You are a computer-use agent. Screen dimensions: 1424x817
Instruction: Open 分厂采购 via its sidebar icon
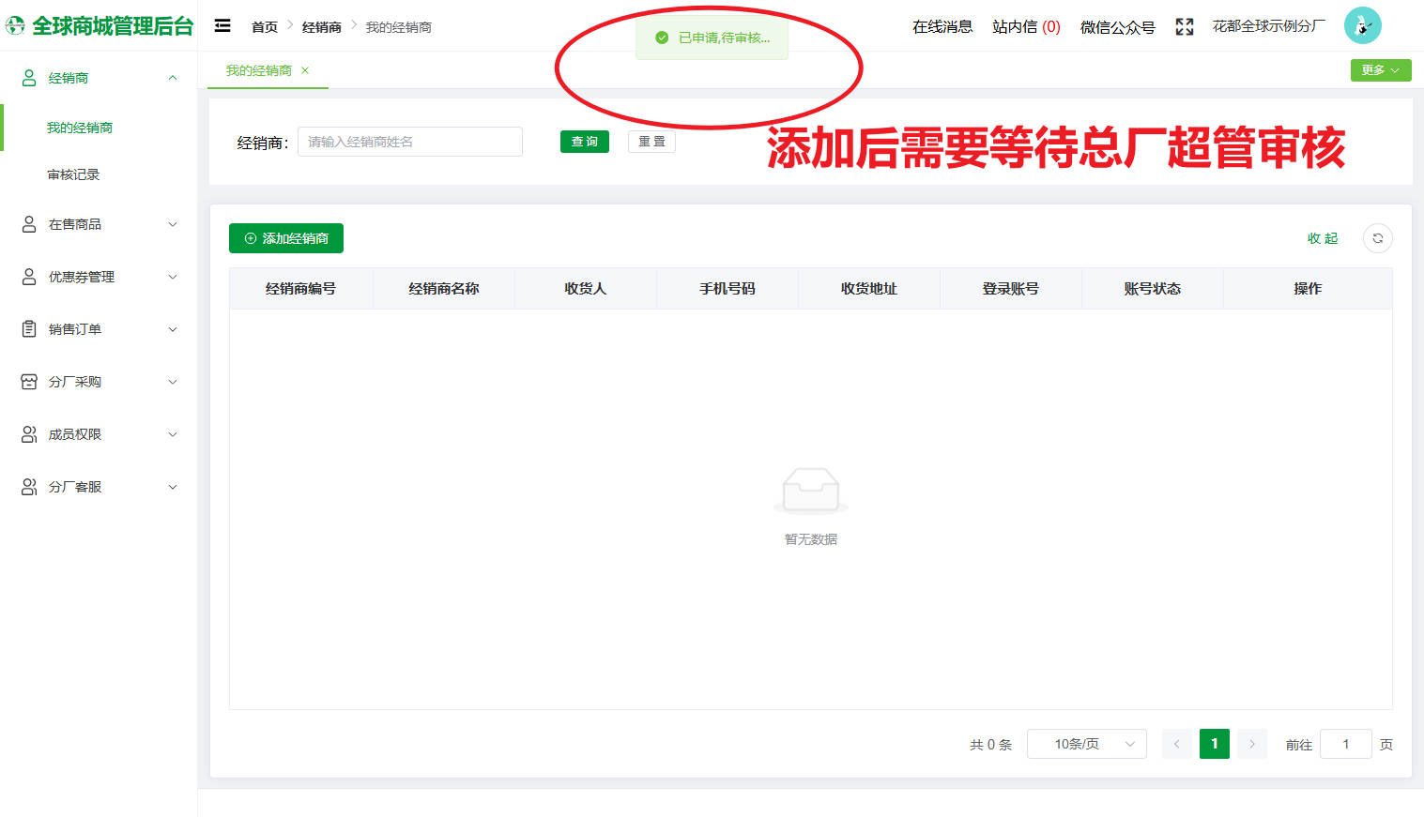27,381
